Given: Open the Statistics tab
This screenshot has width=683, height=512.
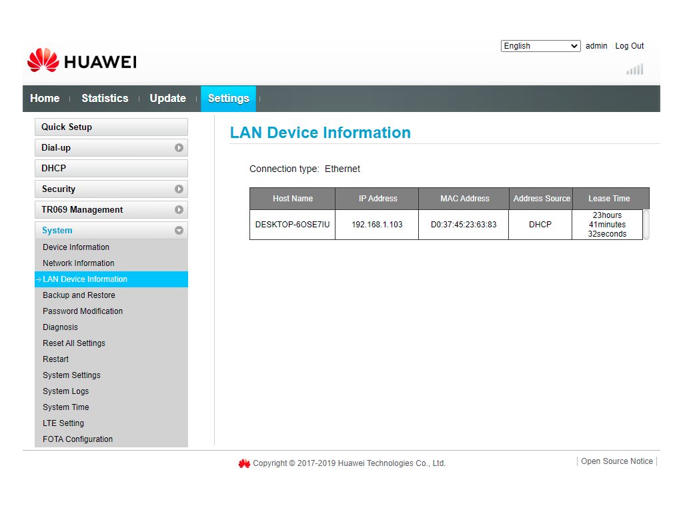Looking at the screenshot, I should click(x=105, y=99).
